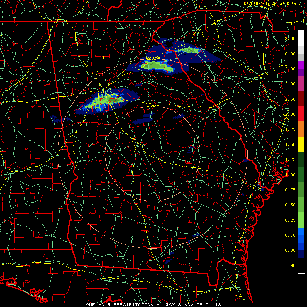Select the yellow swatch in the color scale
This screenshot has height=307, width=307.
tap(301, 144)
